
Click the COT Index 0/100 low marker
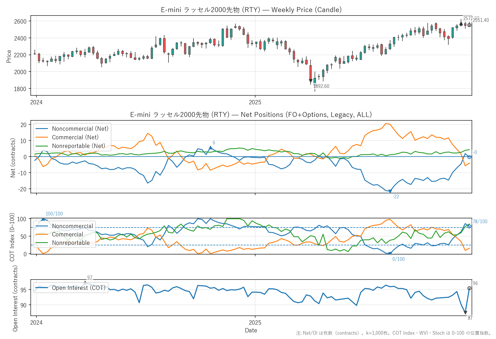390,253
